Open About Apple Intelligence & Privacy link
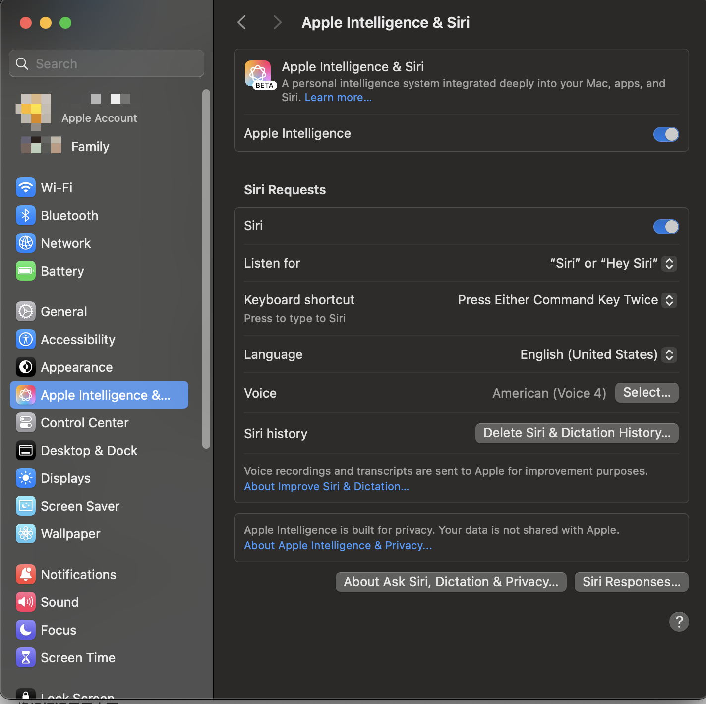Screen dimensions: 706x704 pyautogui.click(x=338, y=546)
